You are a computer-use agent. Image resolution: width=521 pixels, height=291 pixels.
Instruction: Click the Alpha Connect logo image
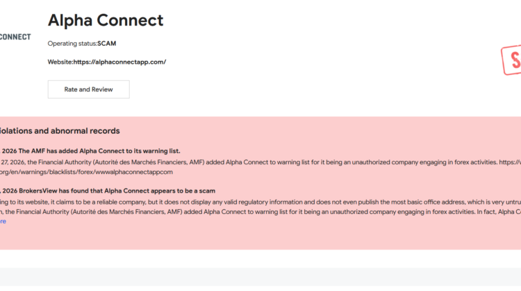pos(15,36)
